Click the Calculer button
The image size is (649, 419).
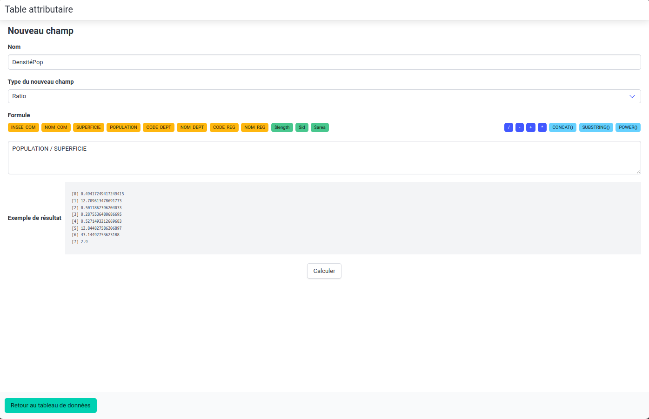tap(324, 271)
